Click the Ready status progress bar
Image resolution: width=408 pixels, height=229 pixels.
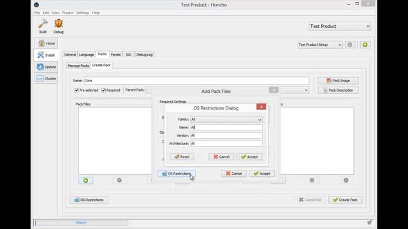(x=81, y=223)
